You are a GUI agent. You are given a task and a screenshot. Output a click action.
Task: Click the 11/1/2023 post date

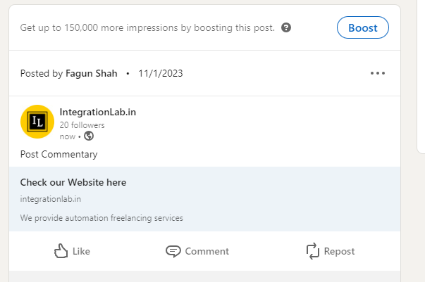pos(161,73)
